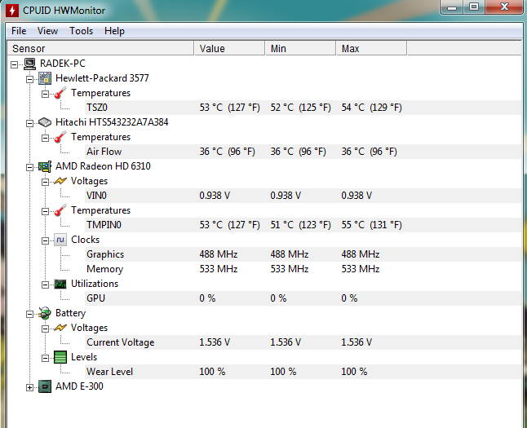Image resolution: width=527 pixels, height=428 pixels.
Task: Click the RADEK-PC computer icon
Action: click(x=29, y=64)
